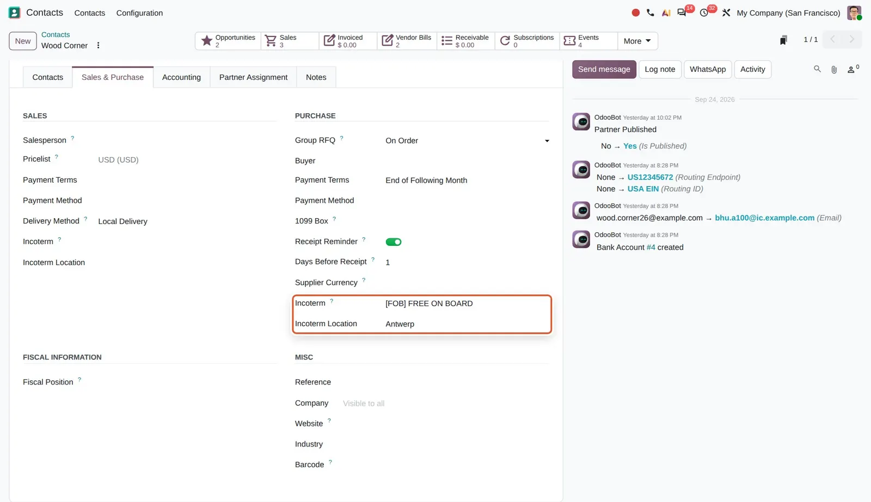The image size is (871, 502).
Task: Click the sales Salesperson field
Action: point(187,140)
